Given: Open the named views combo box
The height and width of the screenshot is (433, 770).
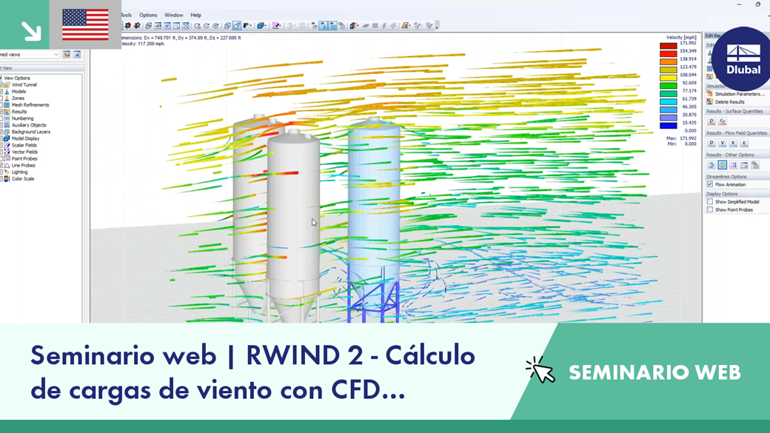Looking at the screenshot, I should [x=30, y=55].
